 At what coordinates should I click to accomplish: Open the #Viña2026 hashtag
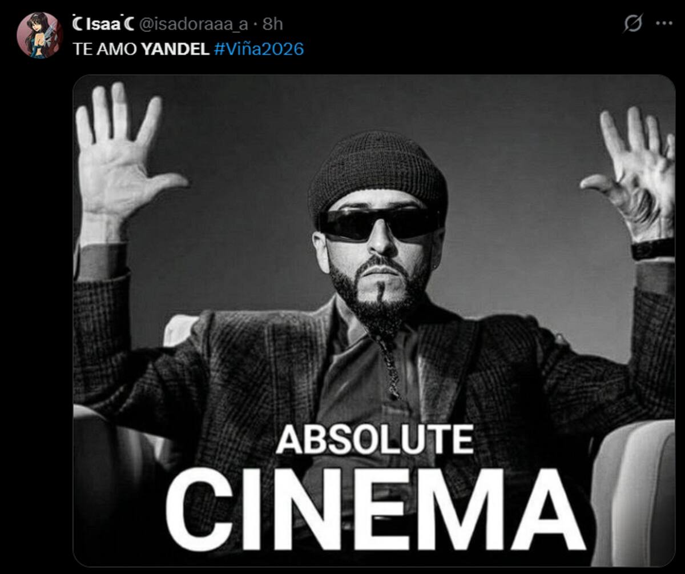[x=259, y=49]
